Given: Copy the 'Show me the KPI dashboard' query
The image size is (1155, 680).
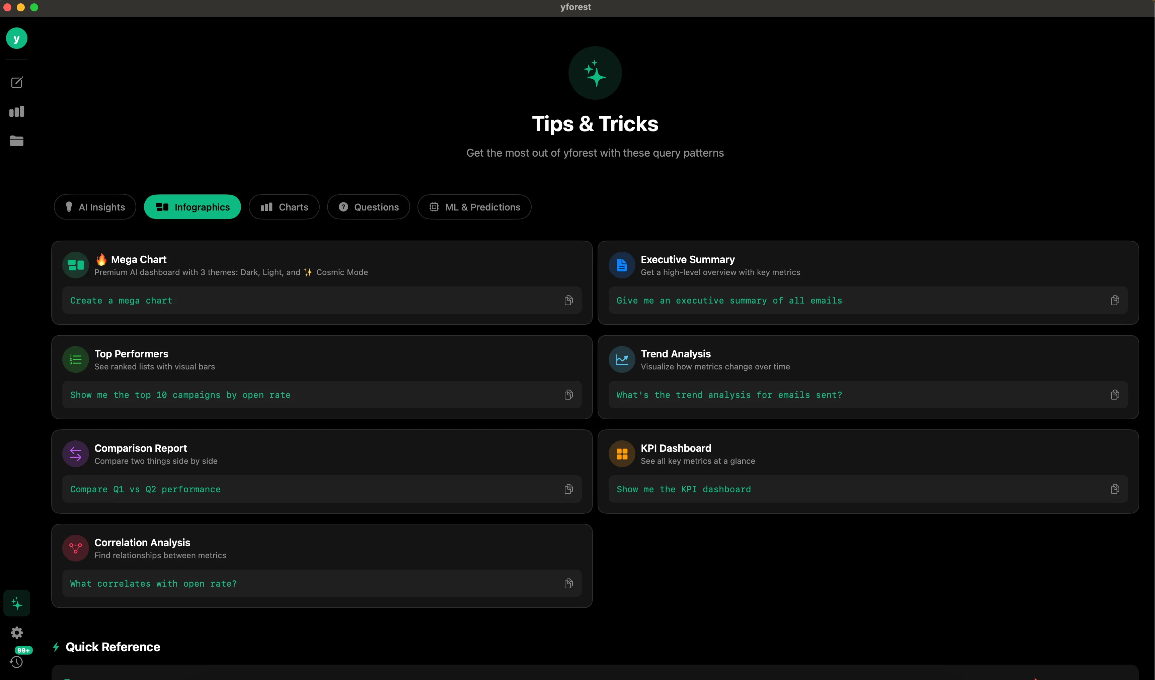Looking at the screenshot, I should coord(1115,489).
